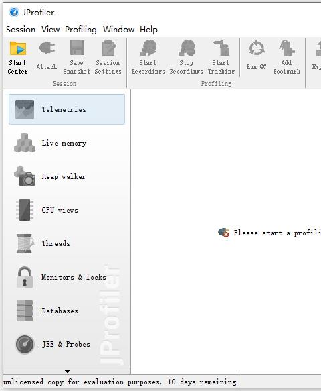Click the Monitors & locks label text

74,277
